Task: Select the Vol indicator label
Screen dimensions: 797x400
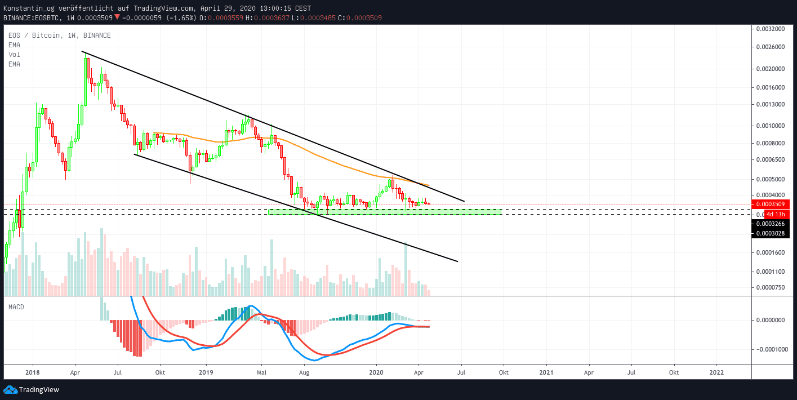Action: (14, 55)
